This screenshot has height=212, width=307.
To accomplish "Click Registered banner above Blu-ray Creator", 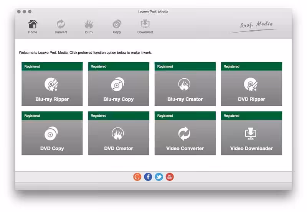I will point(185,66).
